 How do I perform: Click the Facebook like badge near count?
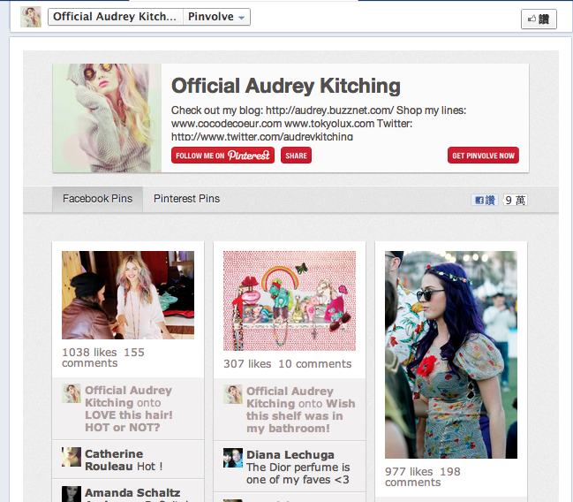pyautogui.click(x=484, y=200)
